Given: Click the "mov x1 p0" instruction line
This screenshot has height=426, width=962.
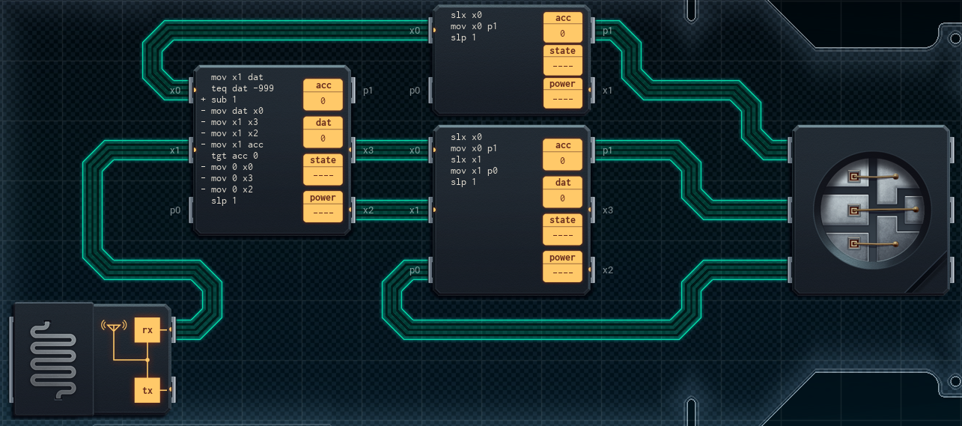Looking at the screenshot, I should click(475, 171).
